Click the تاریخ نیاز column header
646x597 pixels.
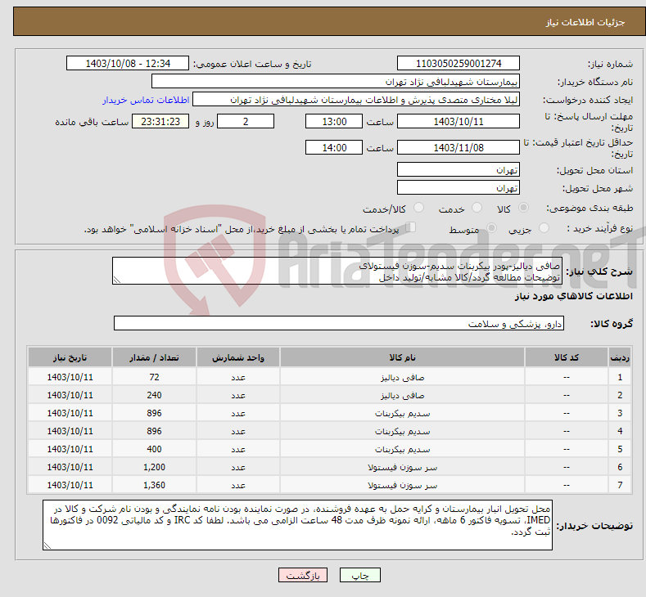coord(70,357)
